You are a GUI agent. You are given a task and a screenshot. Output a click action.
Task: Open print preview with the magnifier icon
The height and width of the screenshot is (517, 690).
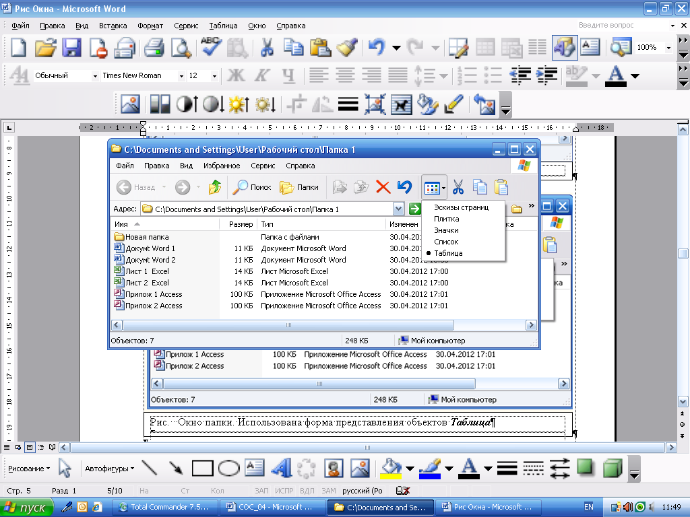tap(181, 48)
